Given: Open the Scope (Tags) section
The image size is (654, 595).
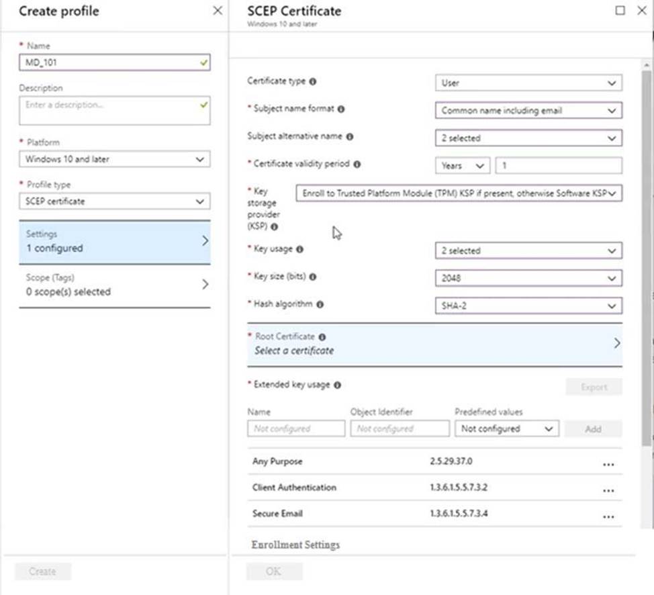Looking at the screenshot, I should 114,285.
